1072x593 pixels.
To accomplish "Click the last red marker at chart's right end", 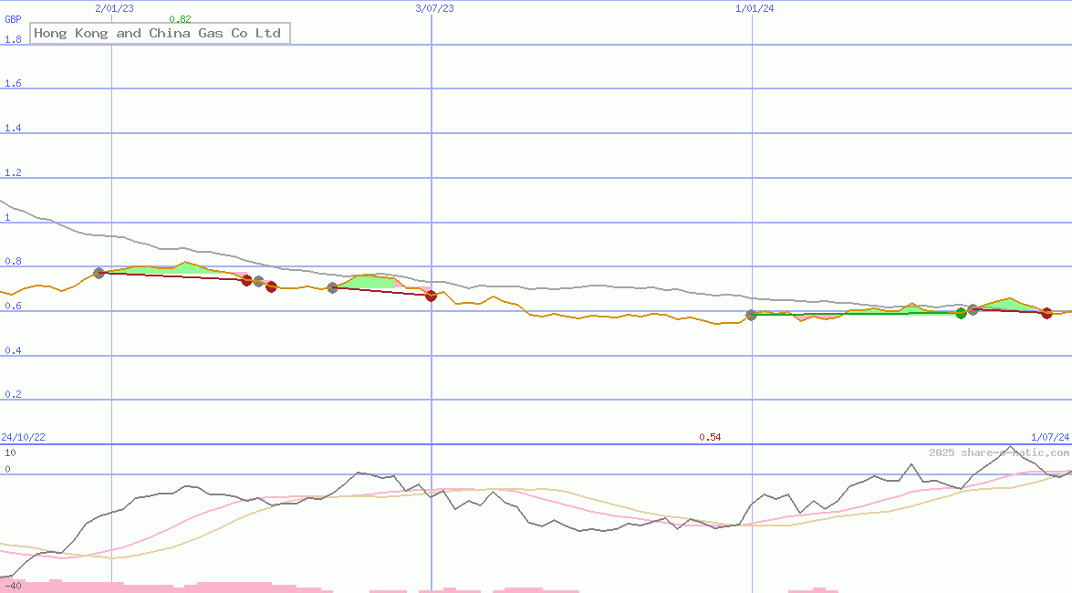I will [1046, 313].
